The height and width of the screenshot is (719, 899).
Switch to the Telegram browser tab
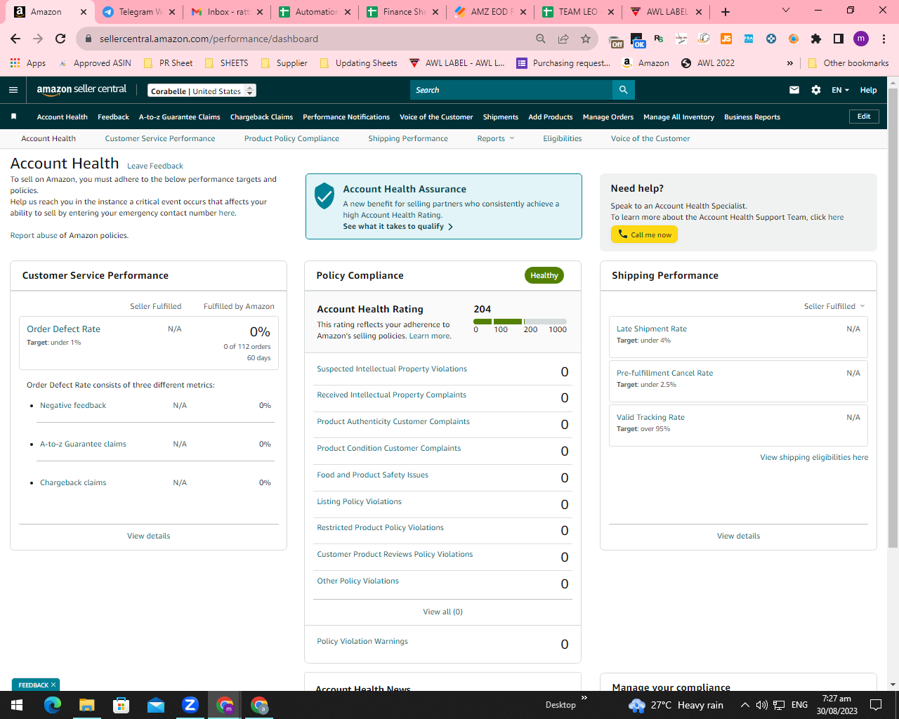[138, 12]
